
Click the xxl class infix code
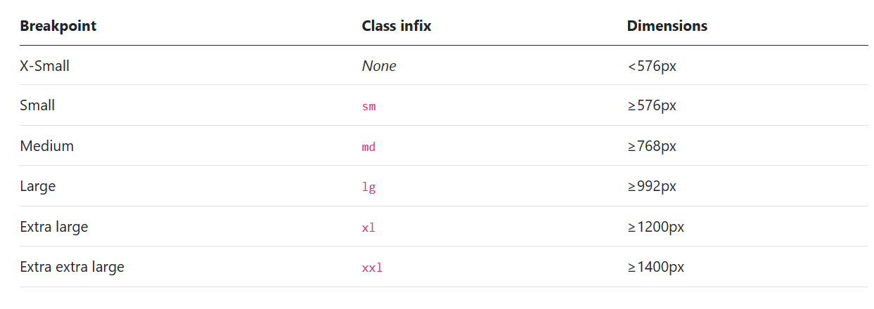[x=373, y=268]
